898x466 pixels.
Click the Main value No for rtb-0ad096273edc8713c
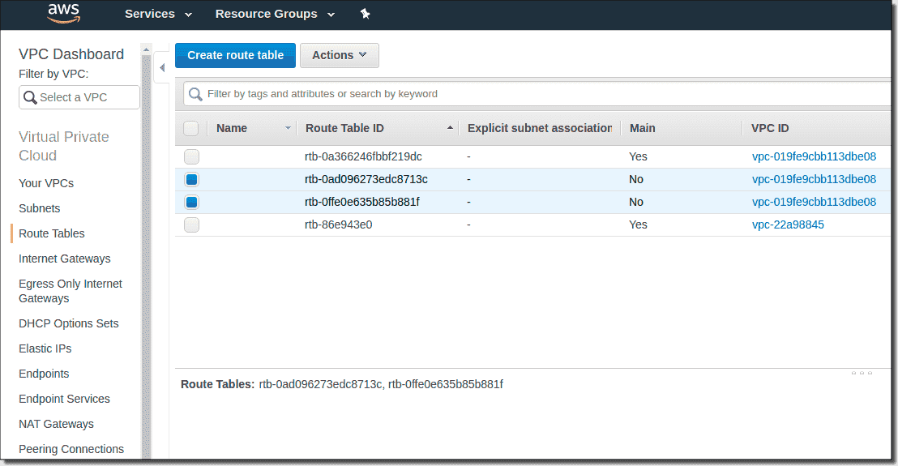click(635, 180)
